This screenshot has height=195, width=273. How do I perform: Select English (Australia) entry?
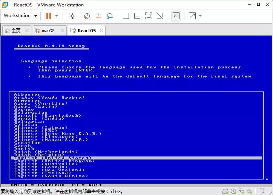pos(46,164)
